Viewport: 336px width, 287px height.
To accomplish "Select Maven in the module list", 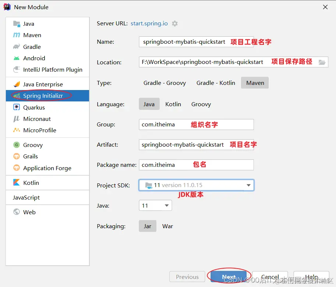I will (47, 35).
